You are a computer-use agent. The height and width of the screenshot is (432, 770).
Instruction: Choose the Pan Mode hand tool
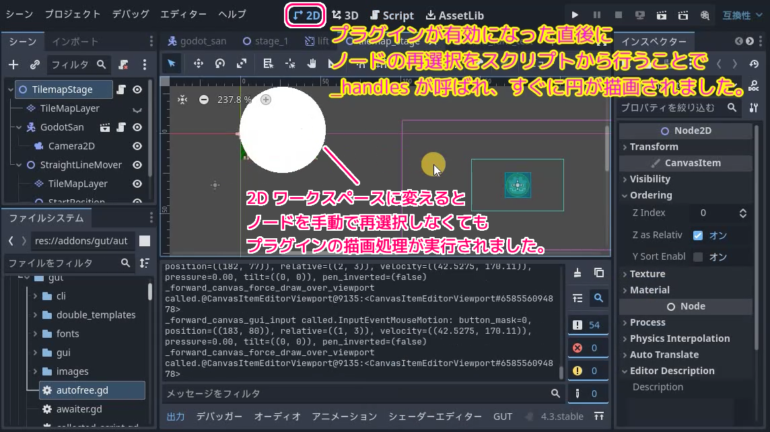[312, 63]
